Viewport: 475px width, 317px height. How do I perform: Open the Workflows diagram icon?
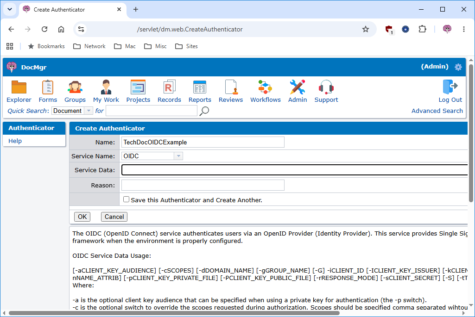[x=265, y=87]
